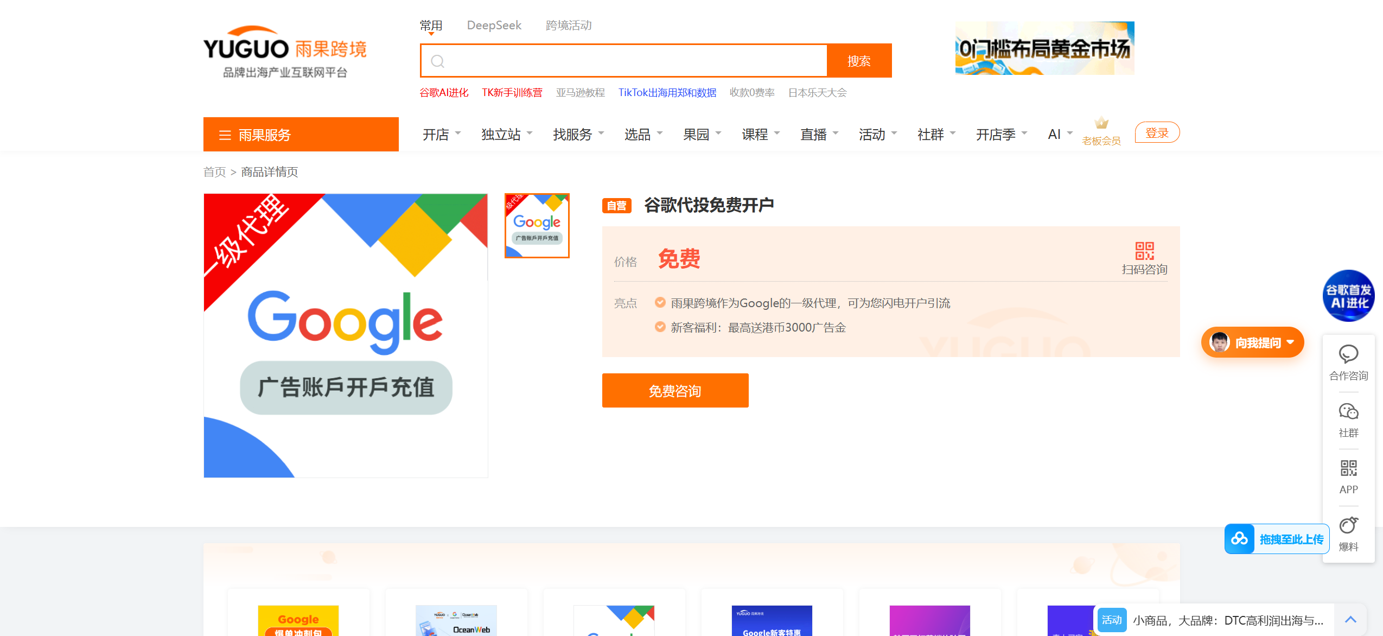Click the 雨果跨境作为Google的一级代理 highlight text

[811, 303]
